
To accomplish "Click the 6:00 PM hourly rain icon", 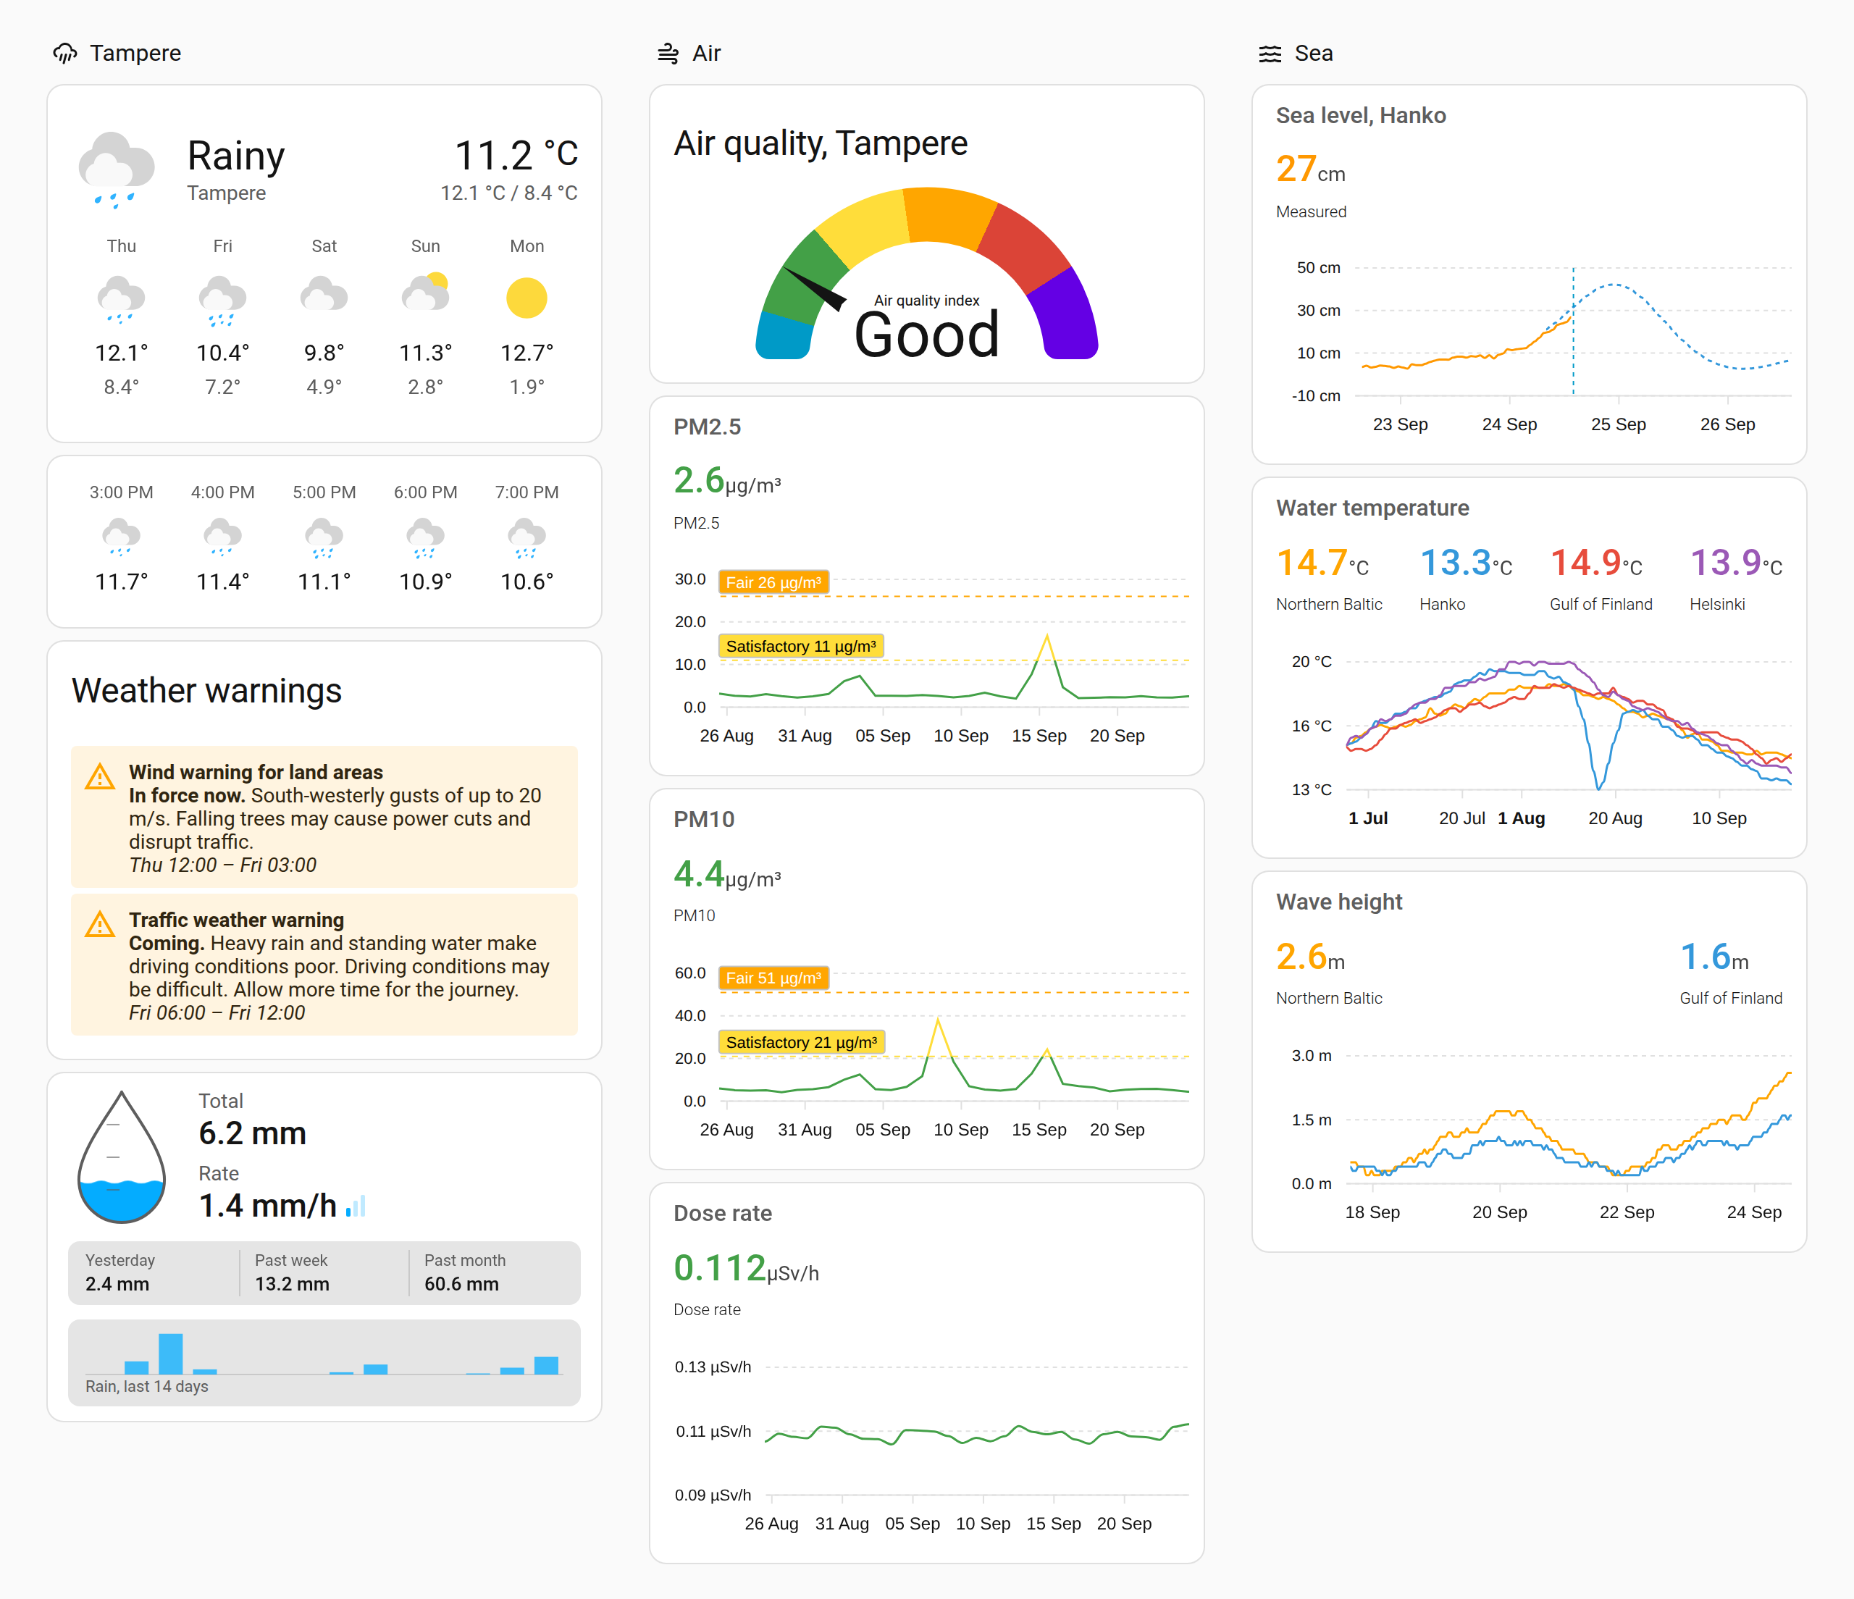I will [425, 537].
